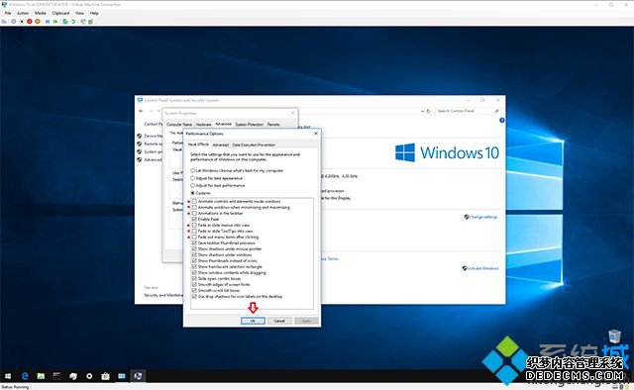Uncheck 'Slide open combo boxes'

(x=194, y=278)
